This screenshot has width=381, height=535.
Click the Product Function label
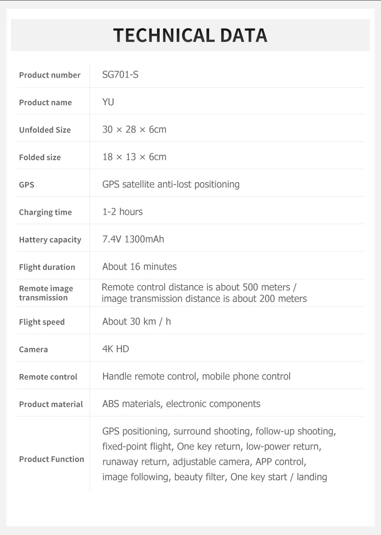(x=51, y=459)
